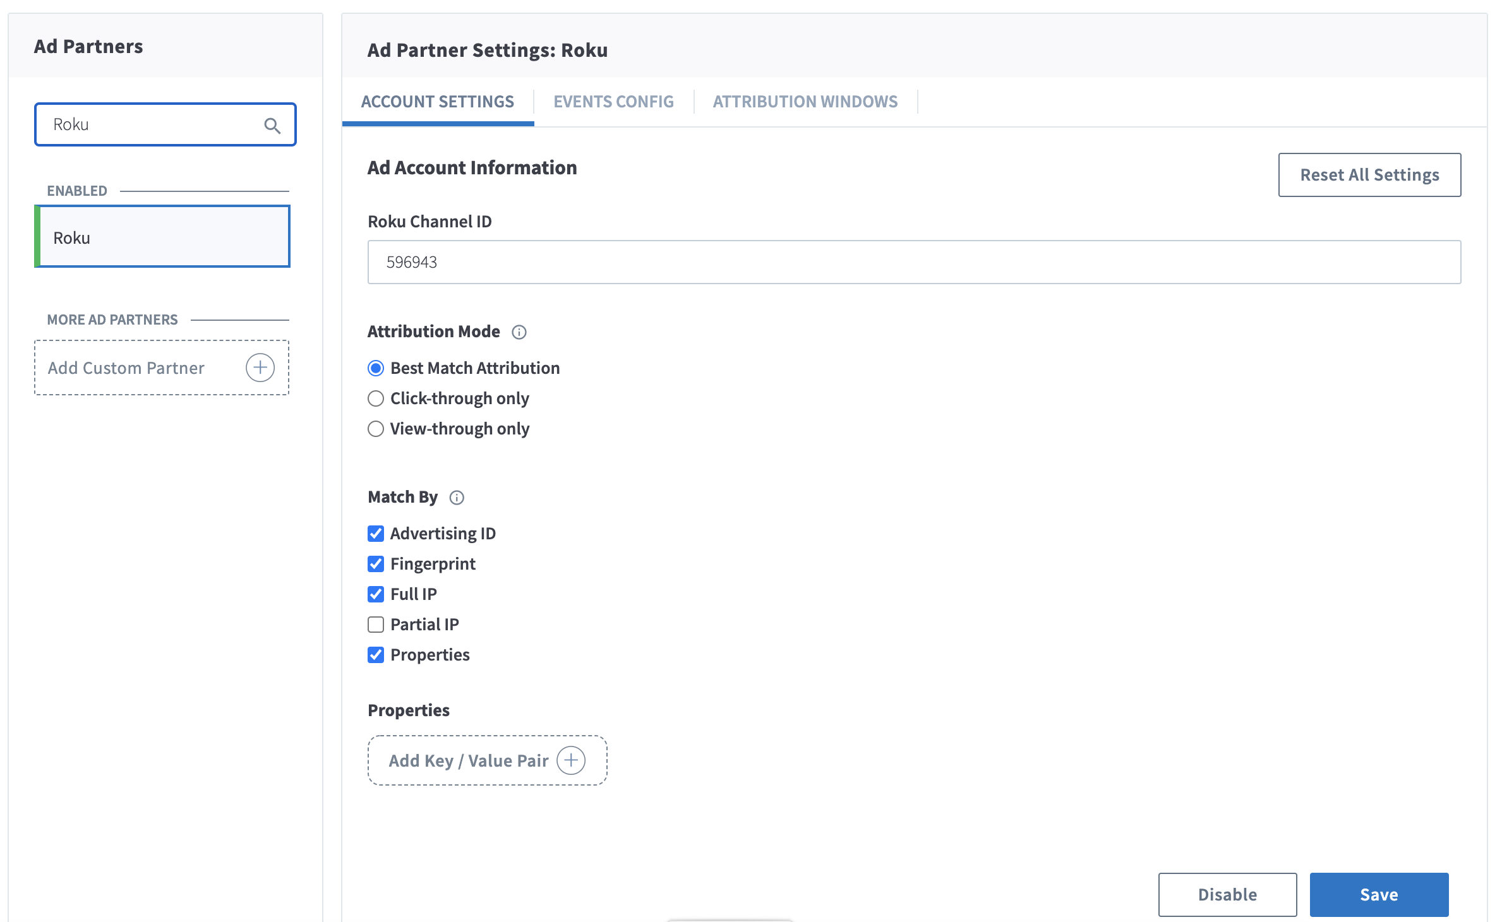The image size is (1502, 922).
Task: Click plus icon for Add Key / Value Pair
Action: [571, 760]
